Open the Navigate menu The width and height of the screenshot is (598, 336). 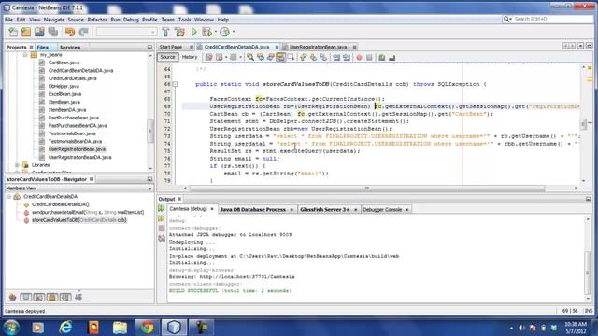[x=54, y=20]
